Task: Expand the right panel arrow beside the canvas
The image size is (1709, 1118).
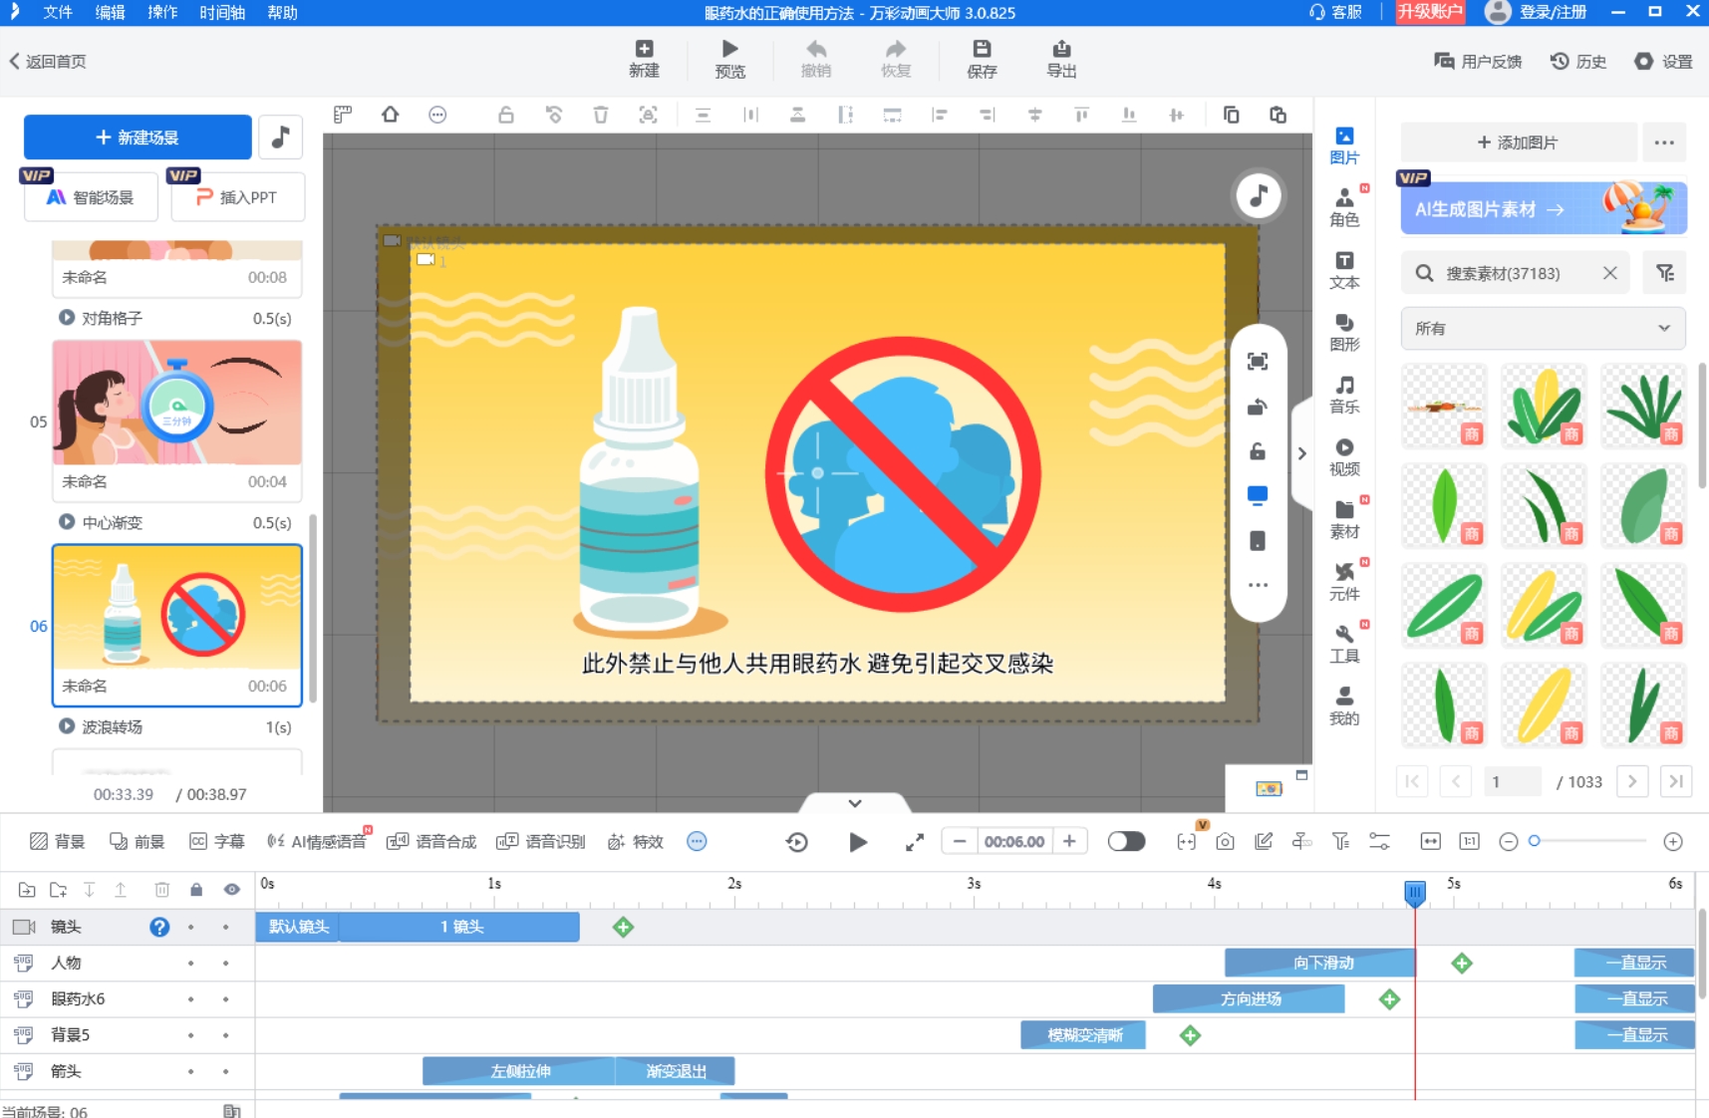Action: coord(1301,452)
